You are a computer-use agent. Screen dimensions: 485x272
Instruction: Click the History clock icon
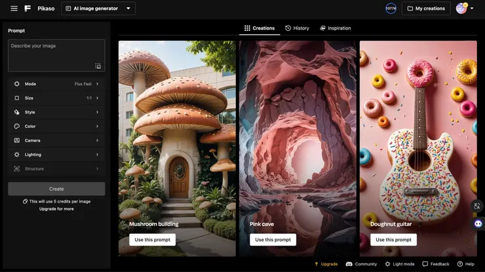pos(288,28)
